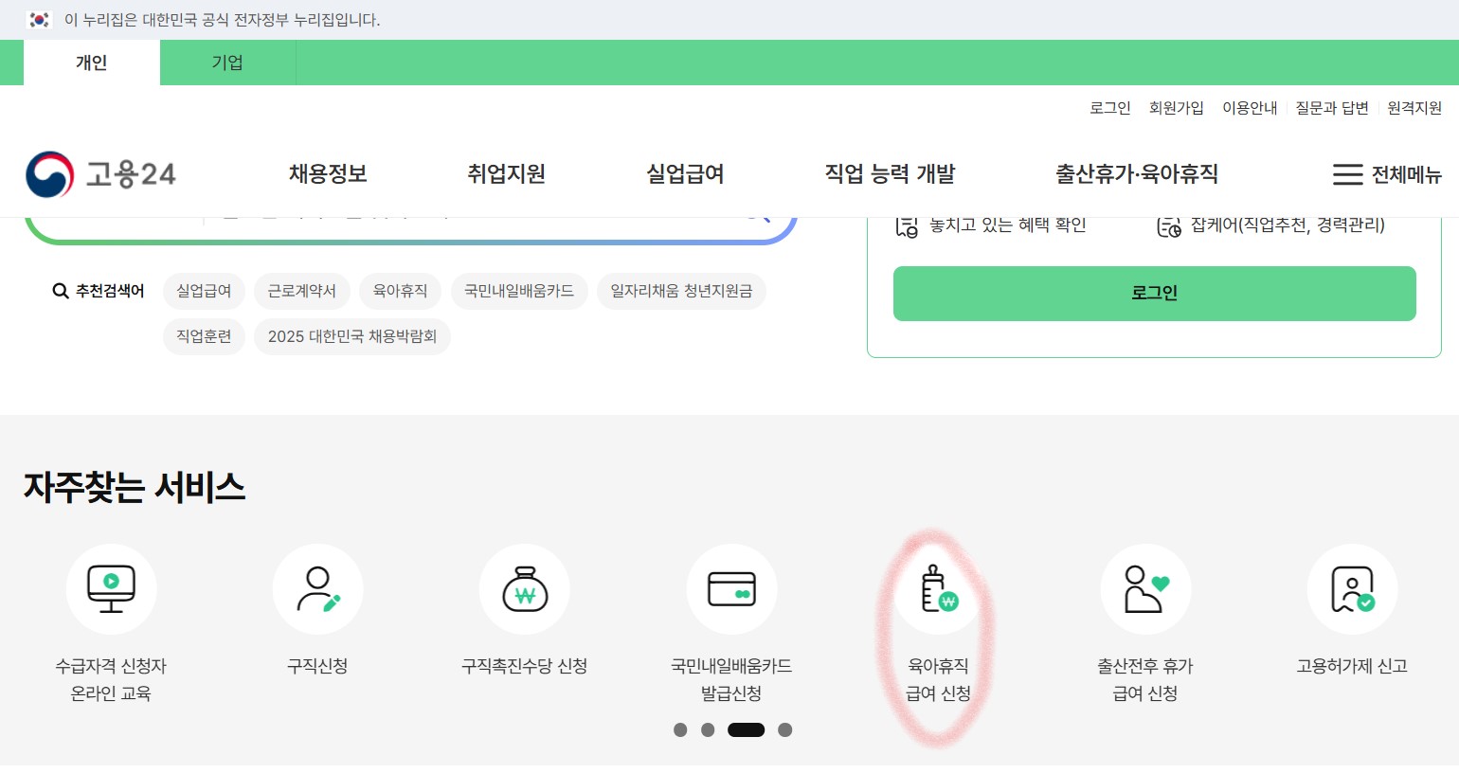Image resolution: width=1459 pixels, height=773 pixels.
Task: Click the 원격지원 link
Action: coord(1414,108)
